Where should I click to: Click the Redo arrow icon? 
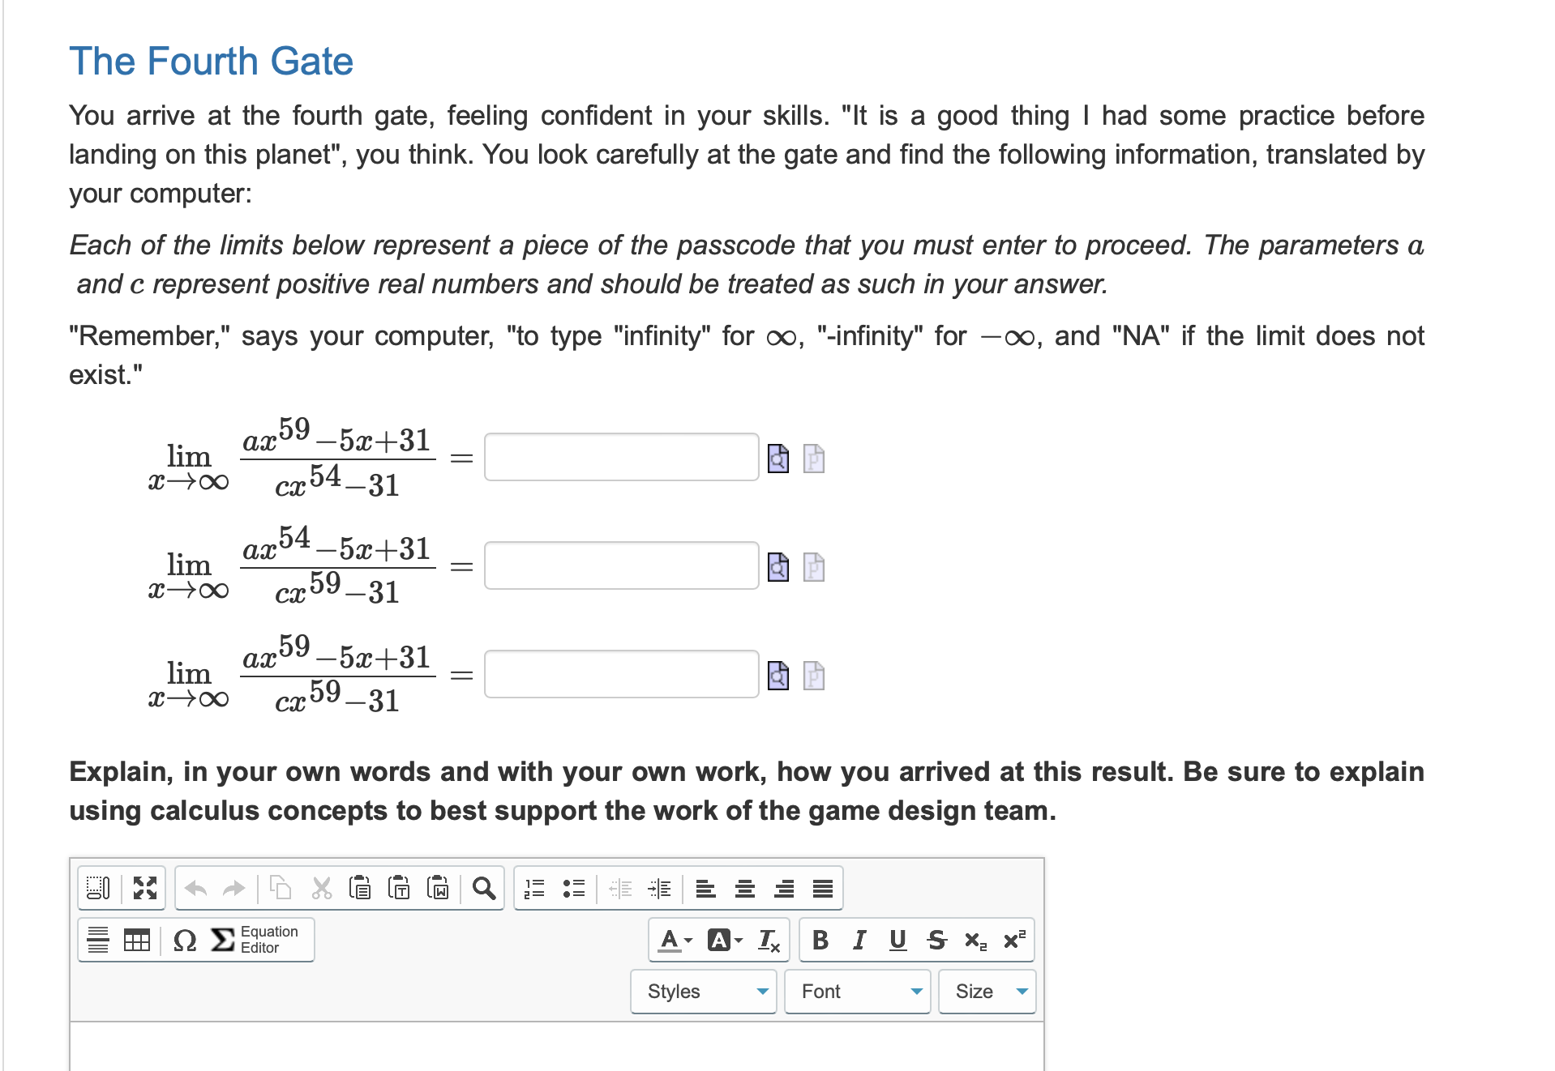click(234, 888)
